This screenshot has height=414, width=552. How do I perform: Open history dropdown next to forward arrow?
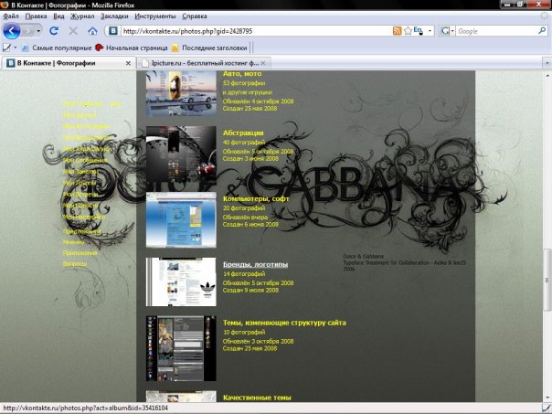point(38,31)
